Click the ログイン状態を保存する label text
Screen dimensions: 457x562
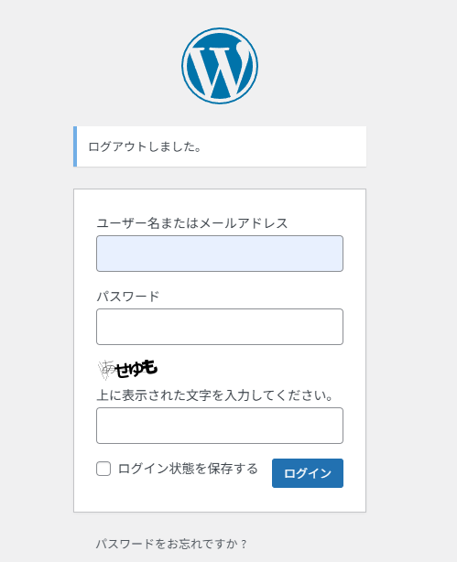click(x=188, y=469)
